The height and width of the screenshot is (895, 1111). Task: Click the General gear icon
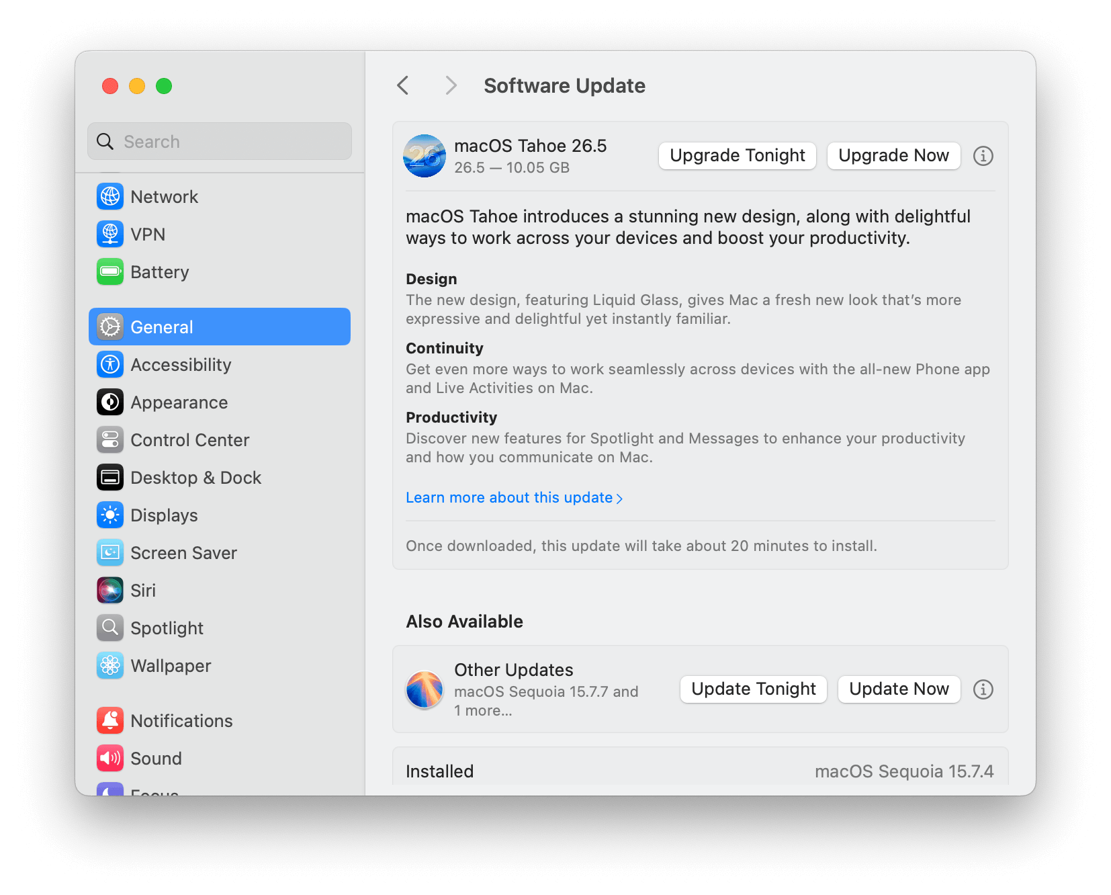click(x=110, y=327)
